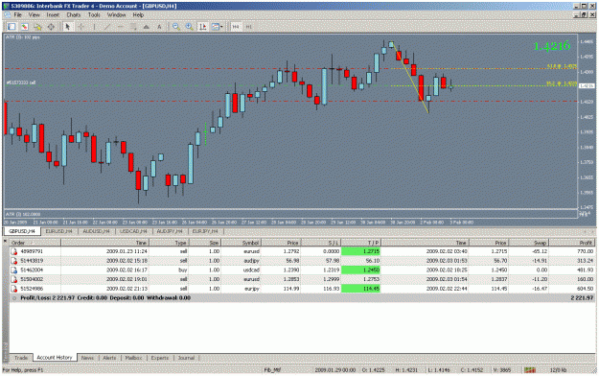
Task: Select order 51443819 row icon
Action: [x=14, y=261]
